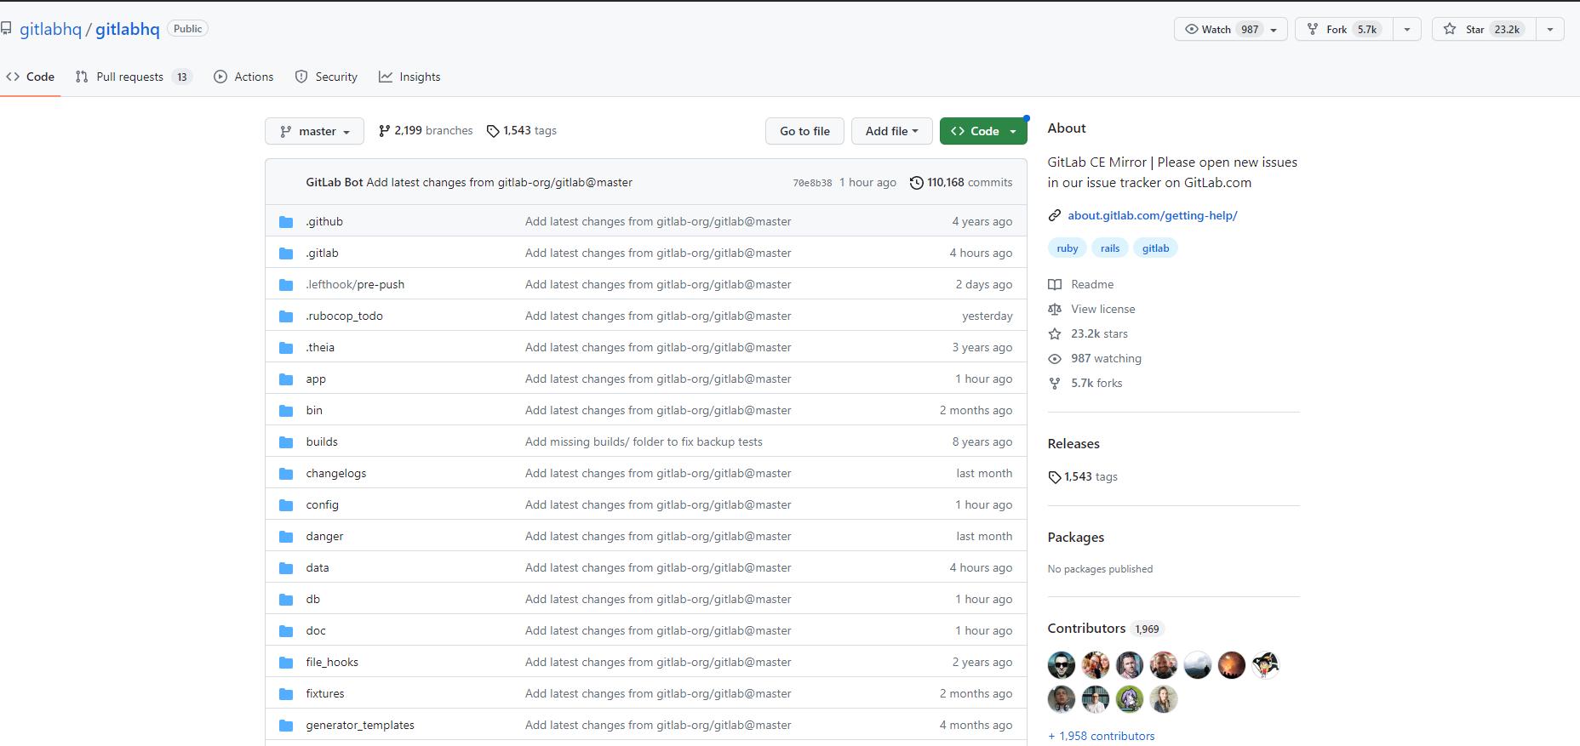Viewport: 1580px width, 746px height.
Task: Open the config folder name
Action: click(323, 504)
